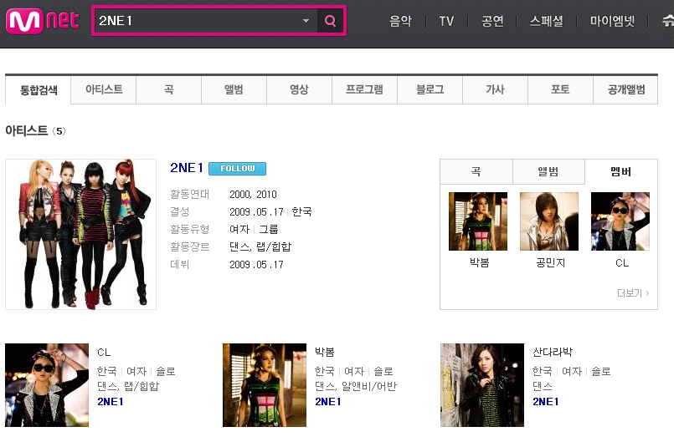The image size is (674, 442).
Task: Switch to the 아티스트 tab
Action: [104, 89]
